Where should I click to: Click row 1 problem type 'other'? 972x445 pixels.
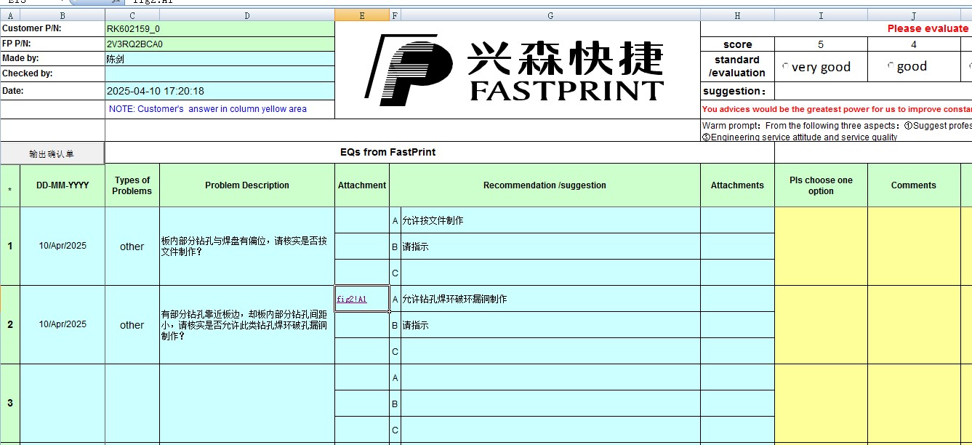click(132, 246)
